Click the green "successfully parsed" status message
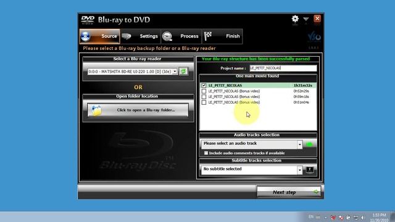This screenshot has width=395, height=222. (x=256, y=59)
